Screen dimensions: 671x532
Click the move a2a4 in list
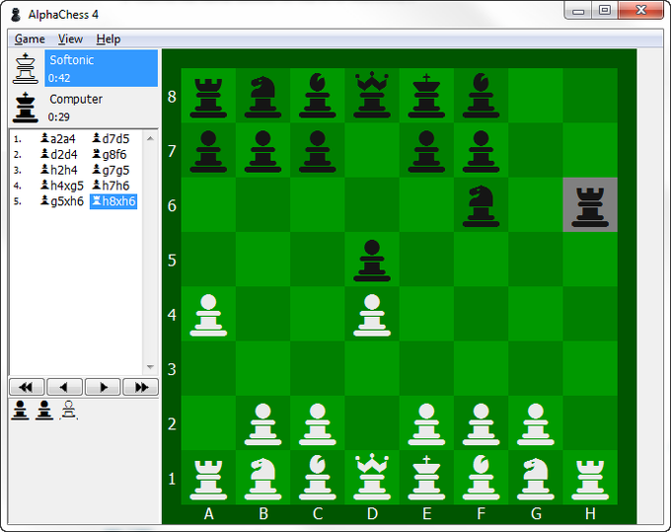58,138
